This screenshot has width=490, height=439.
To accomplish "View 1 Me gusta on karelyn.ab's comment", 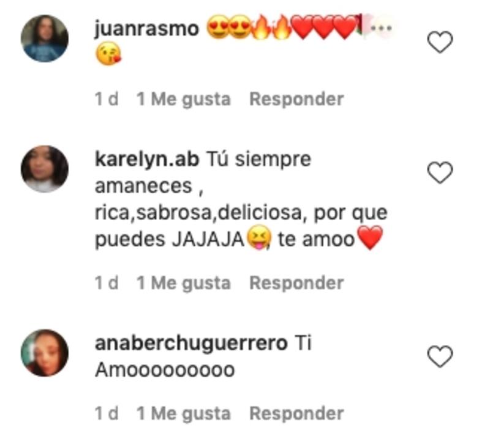I will click(x=184, y=283).
